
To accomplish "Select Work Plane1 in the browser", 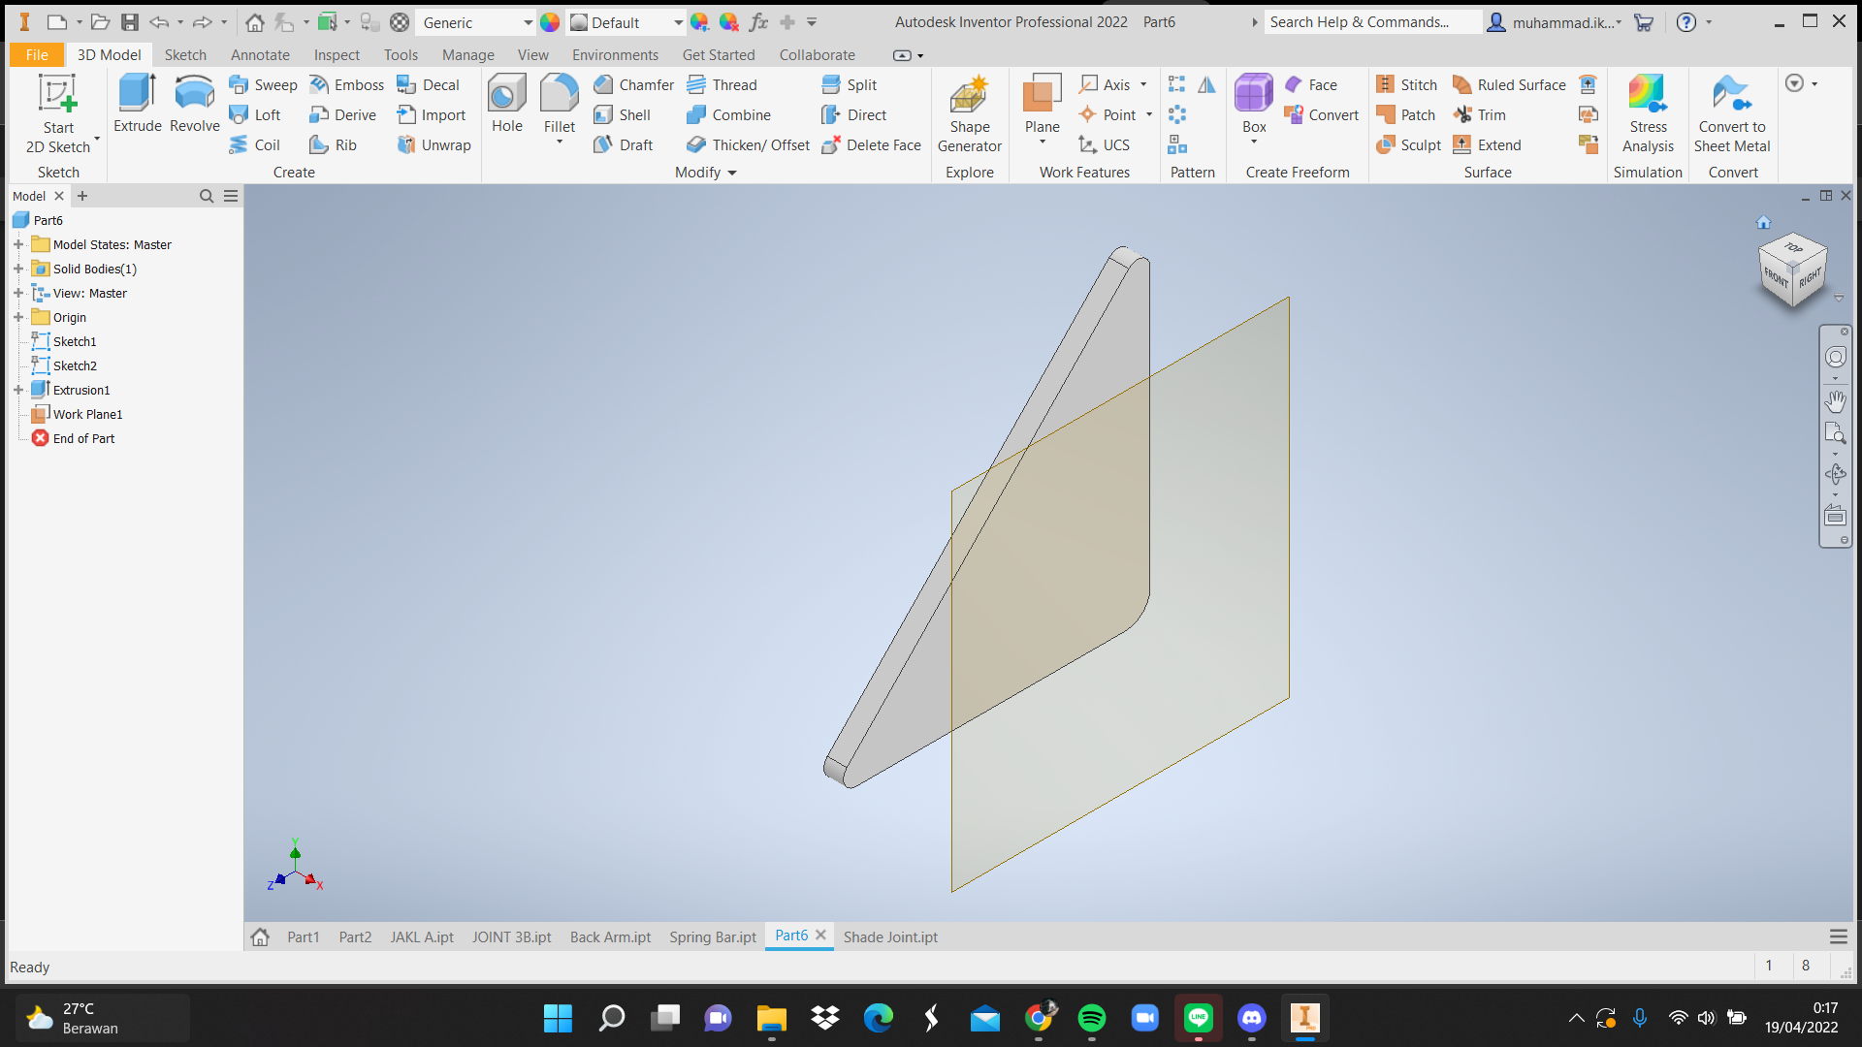I will [x=87, y=414].
